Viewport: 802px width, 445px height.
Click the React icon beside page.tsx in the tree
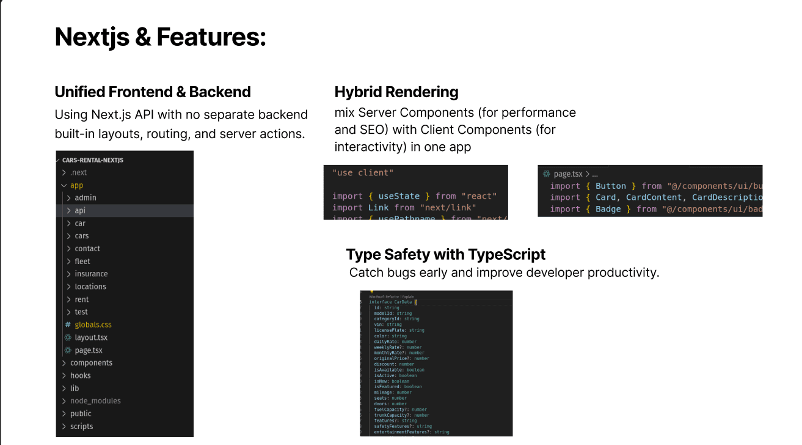pyautogui.click(x=68, y=350)
